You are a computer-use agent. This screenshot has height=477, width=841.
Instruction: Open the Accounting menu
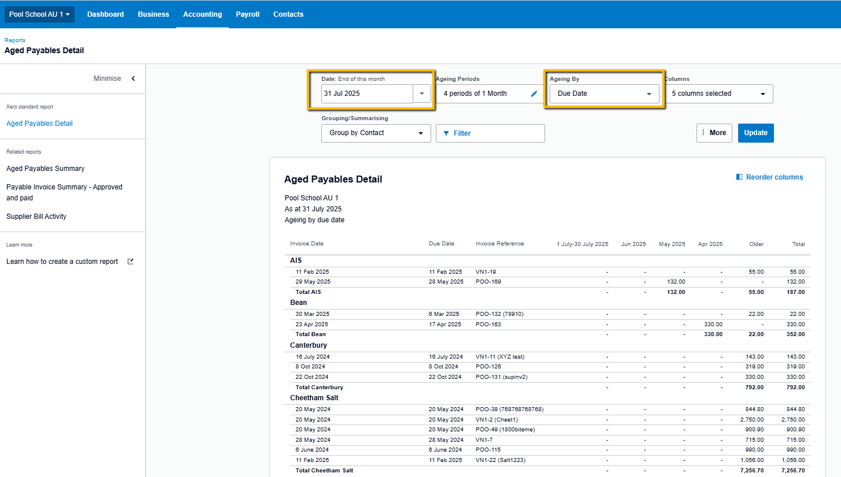coord(202,14)
